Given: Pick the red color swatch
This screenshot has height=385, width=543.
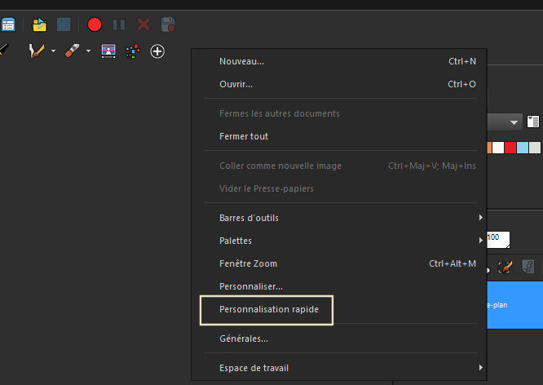Looking at the screenshot, I should 510,148.
